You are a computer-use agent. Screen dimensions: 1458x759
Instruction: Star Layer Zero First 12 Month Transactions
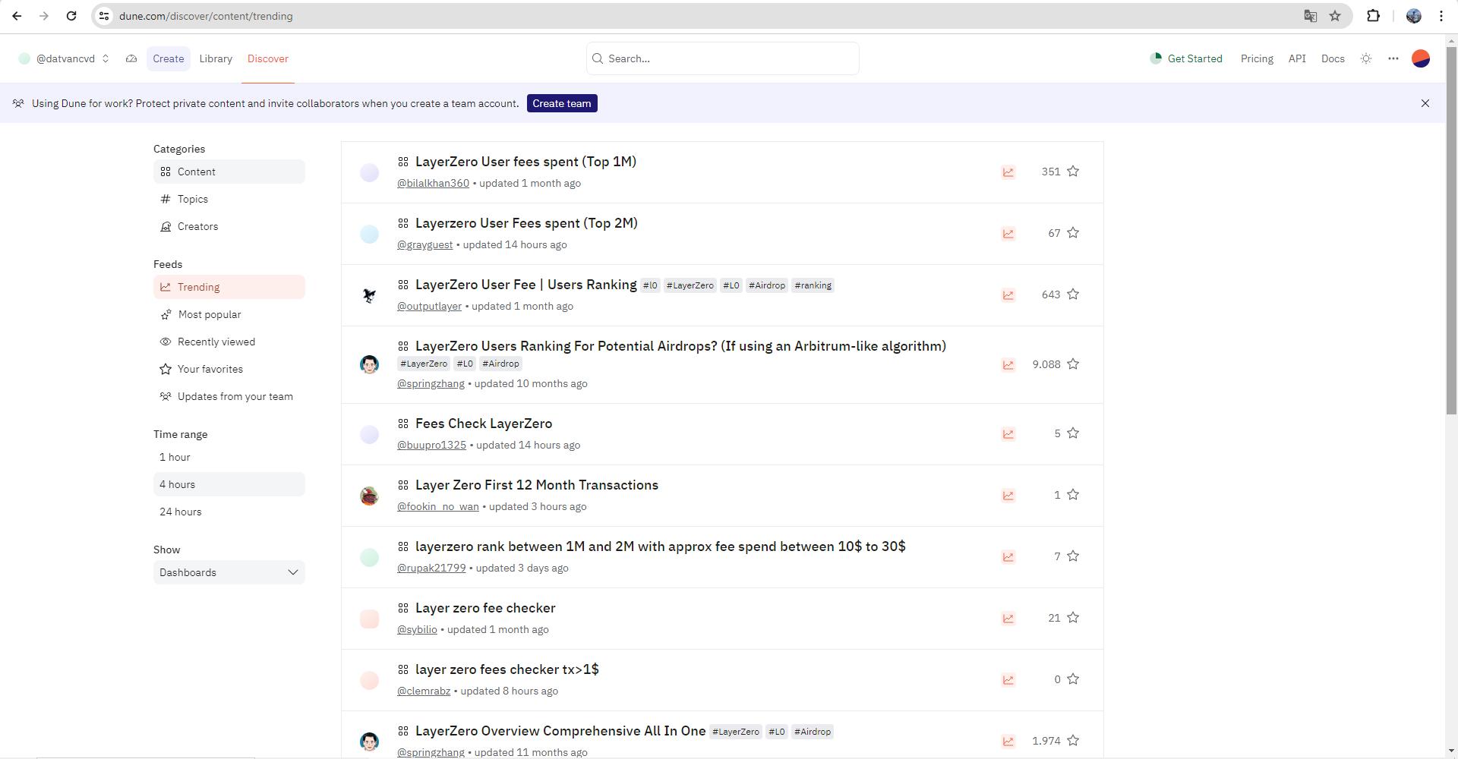pos(1073,495)
